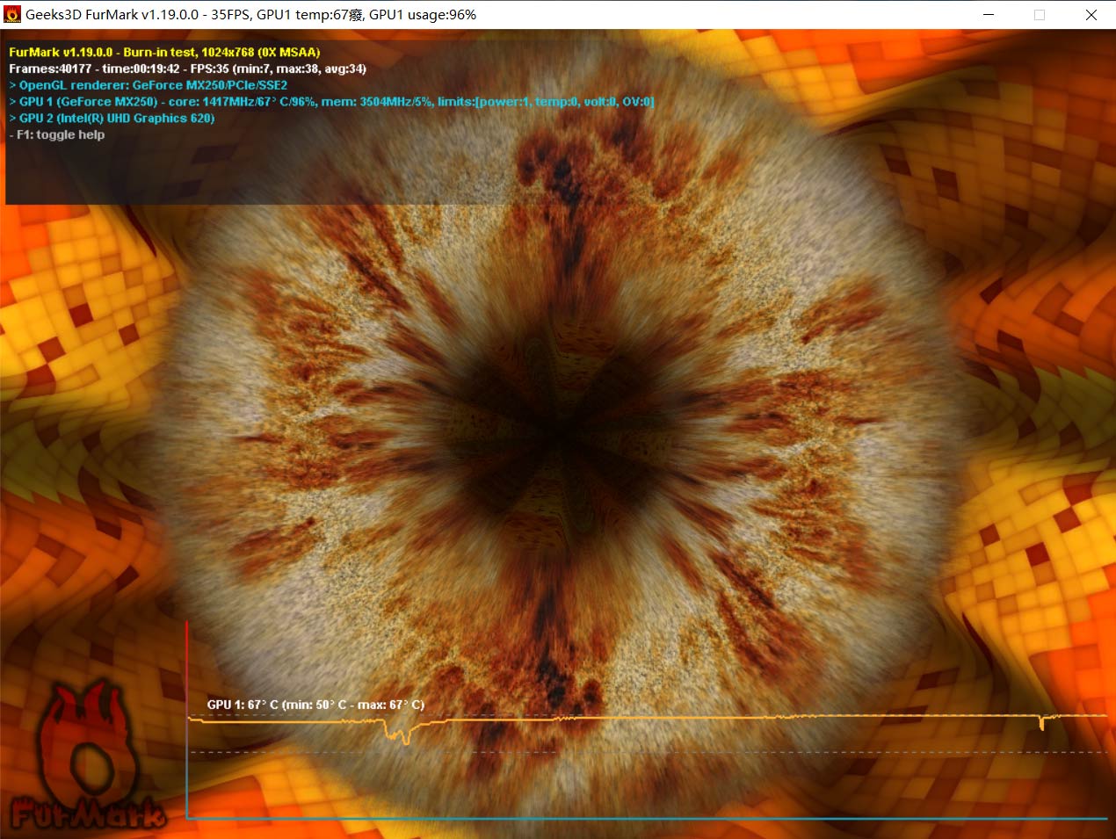
Task: Click the F1: toggle help text
Action: [x=61, y=134]
